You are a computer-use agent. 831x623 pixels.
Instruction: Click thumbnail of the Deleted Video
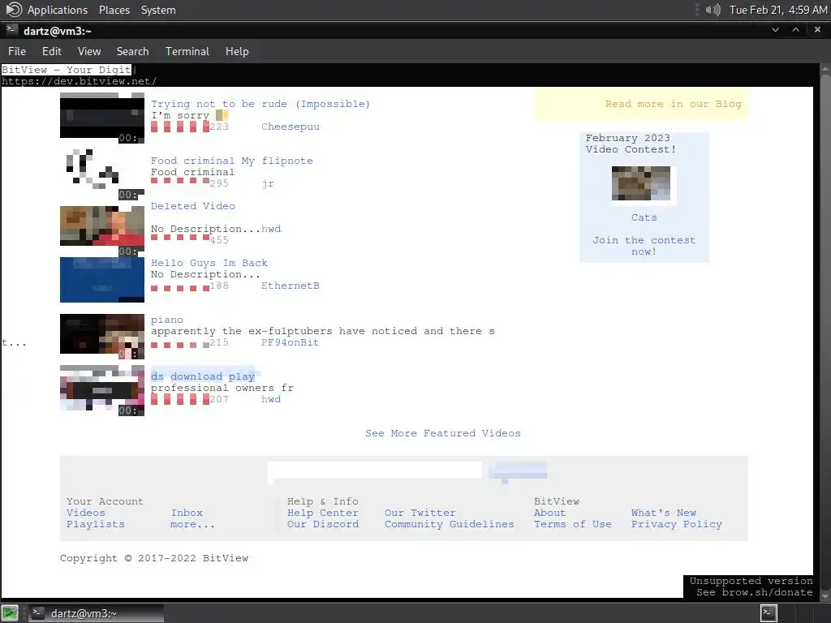pyautogui.click(x=101, y=231)
